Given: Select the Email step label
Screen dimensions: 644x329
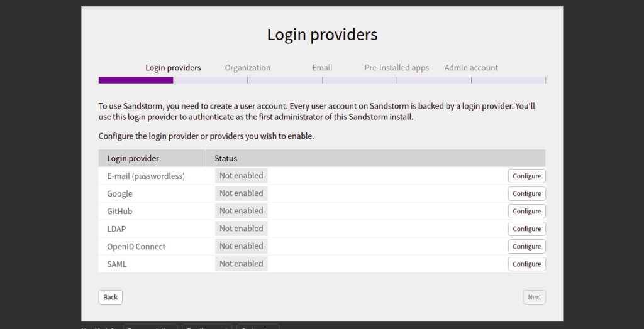Looking at the screenshot, I should [x=322, y=68].
